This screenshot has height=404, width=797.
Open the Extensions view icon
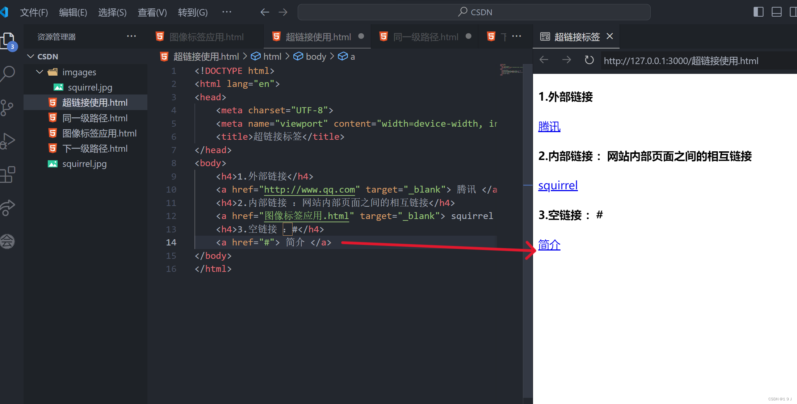(8, 174)
